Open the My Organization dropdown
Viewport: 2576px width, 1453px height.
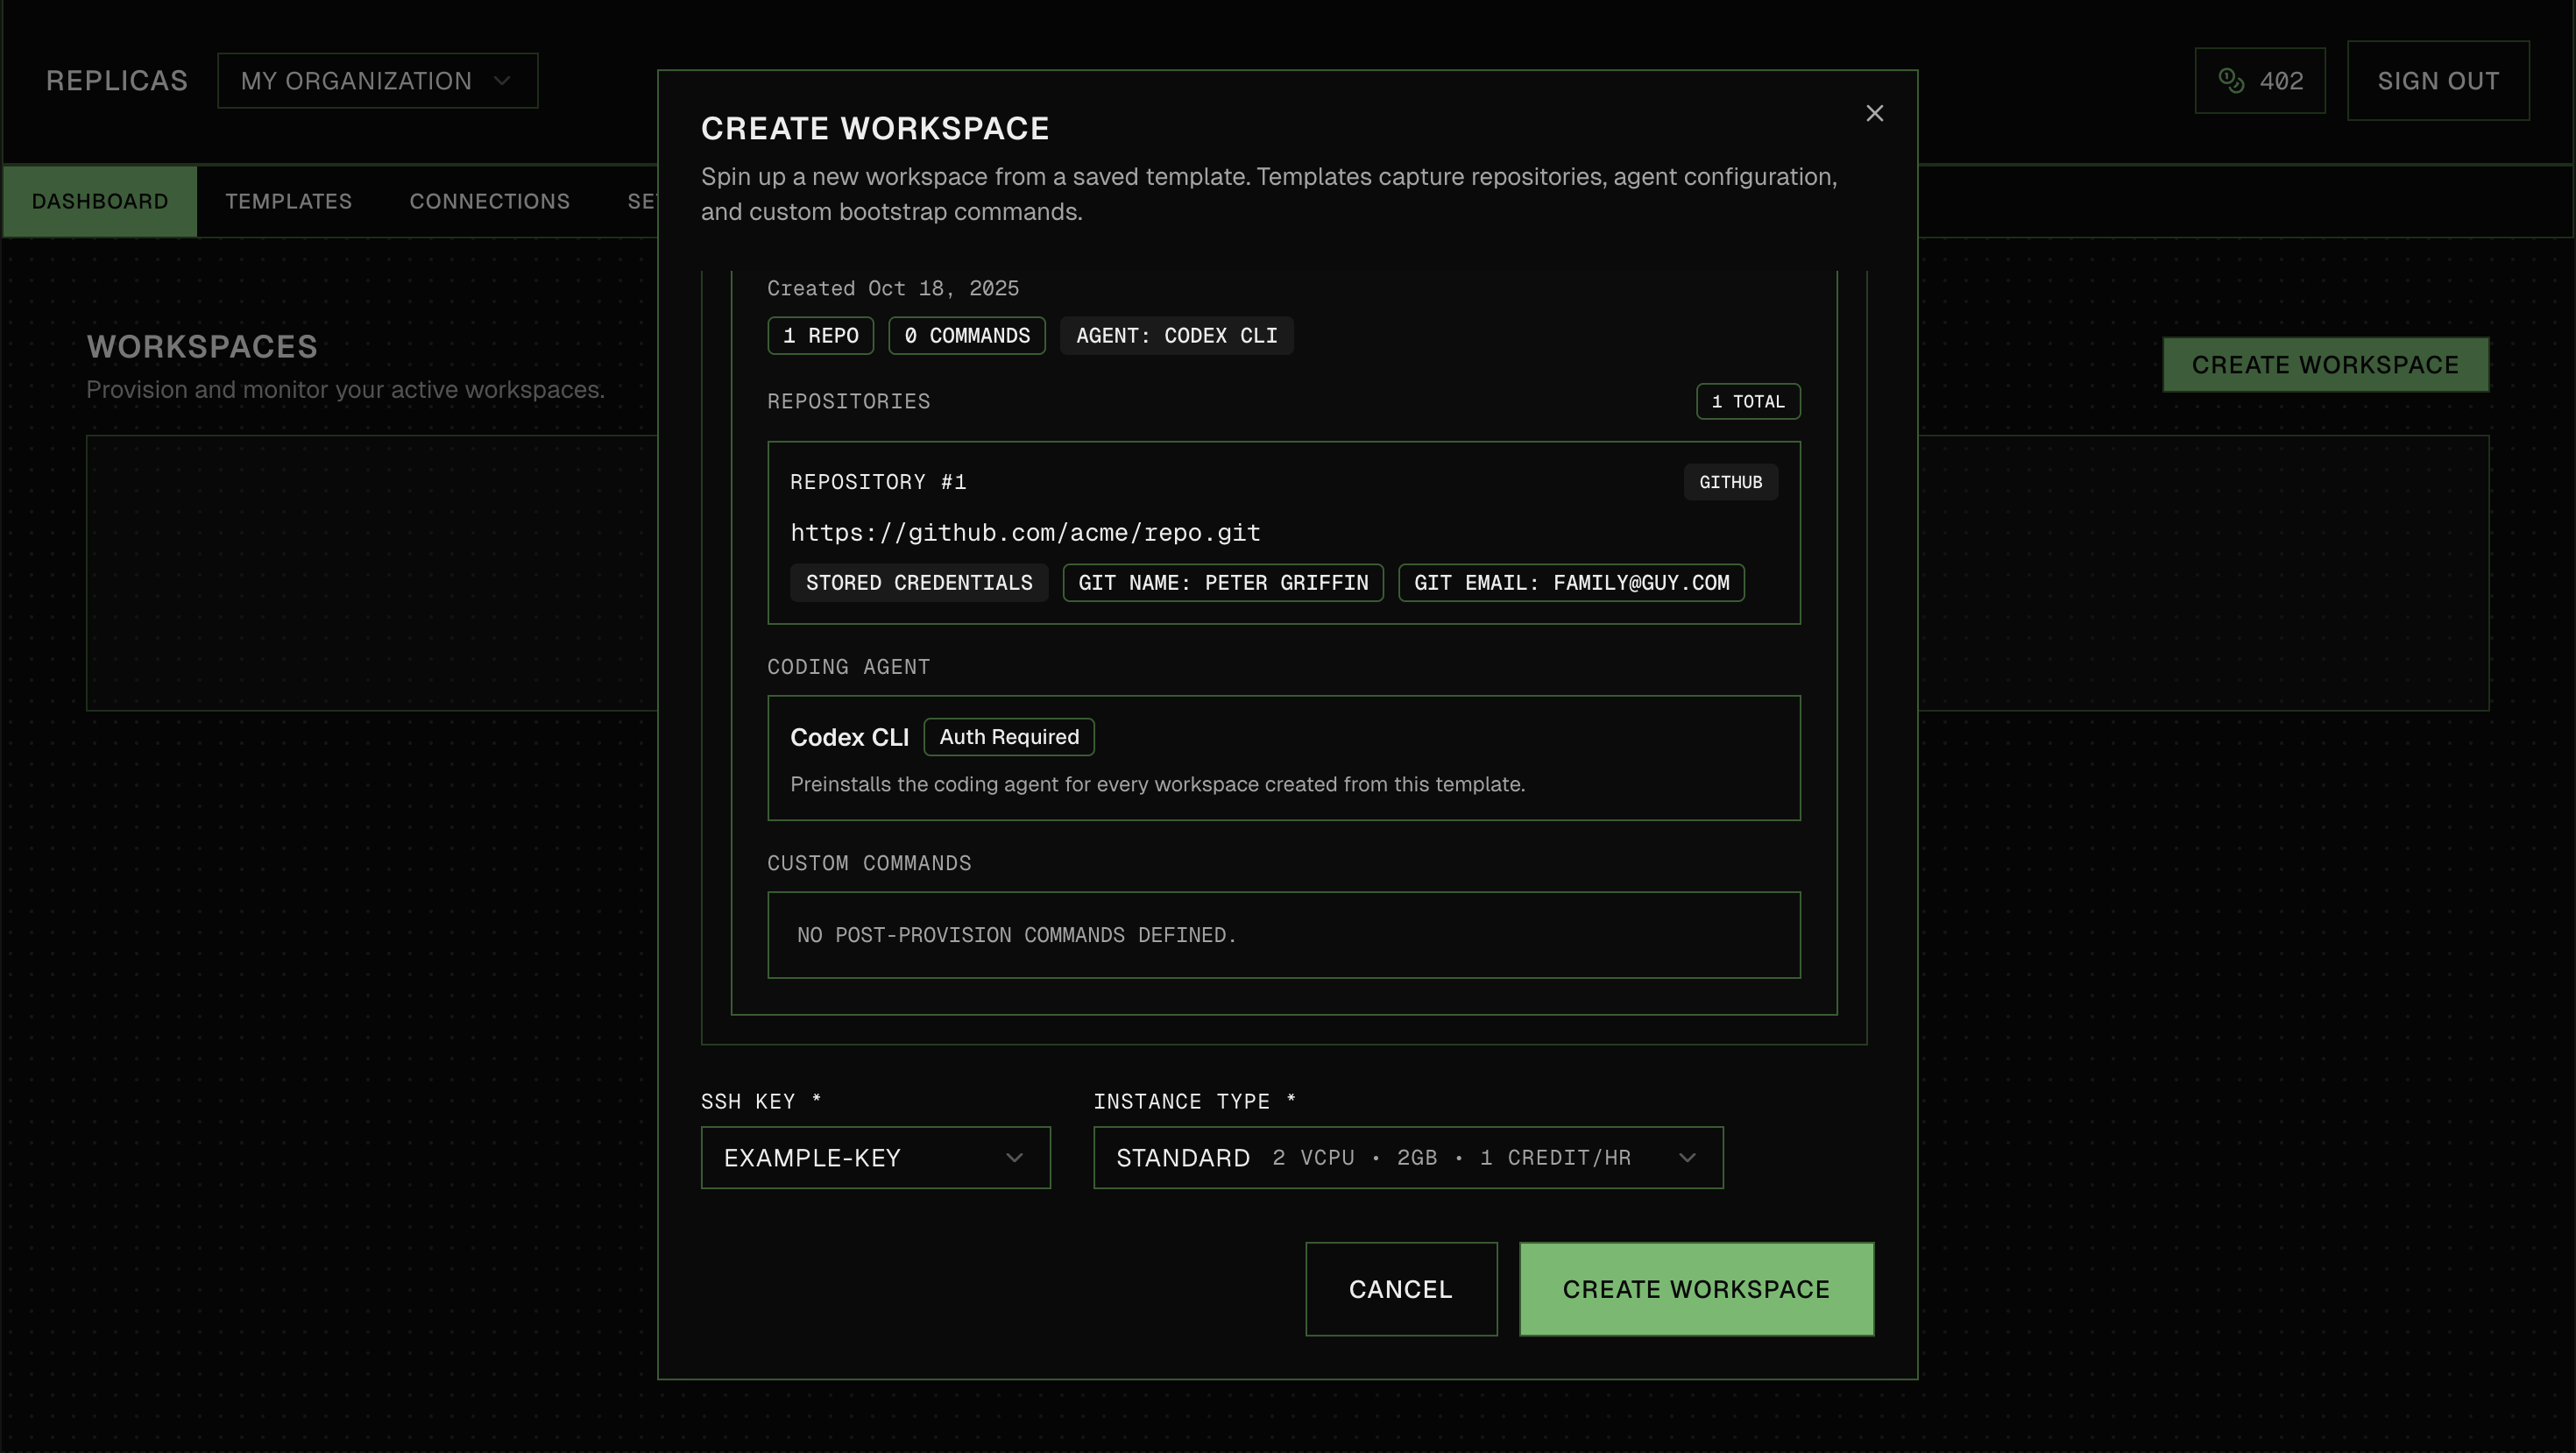[377, 80]
